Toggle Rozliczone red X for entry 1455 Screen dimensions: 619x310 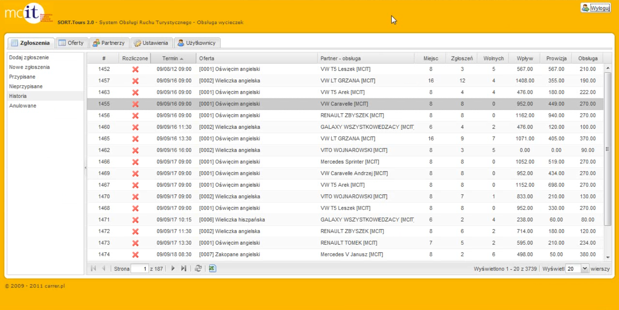135,104
